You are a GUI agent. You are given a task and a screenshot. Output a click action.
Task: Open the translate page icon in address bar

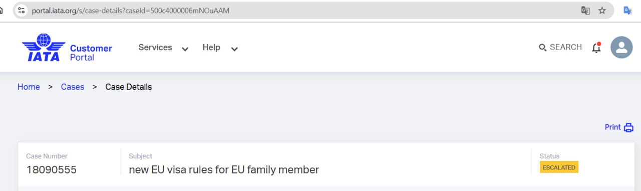pyautogui.click(x=585, y=10)
